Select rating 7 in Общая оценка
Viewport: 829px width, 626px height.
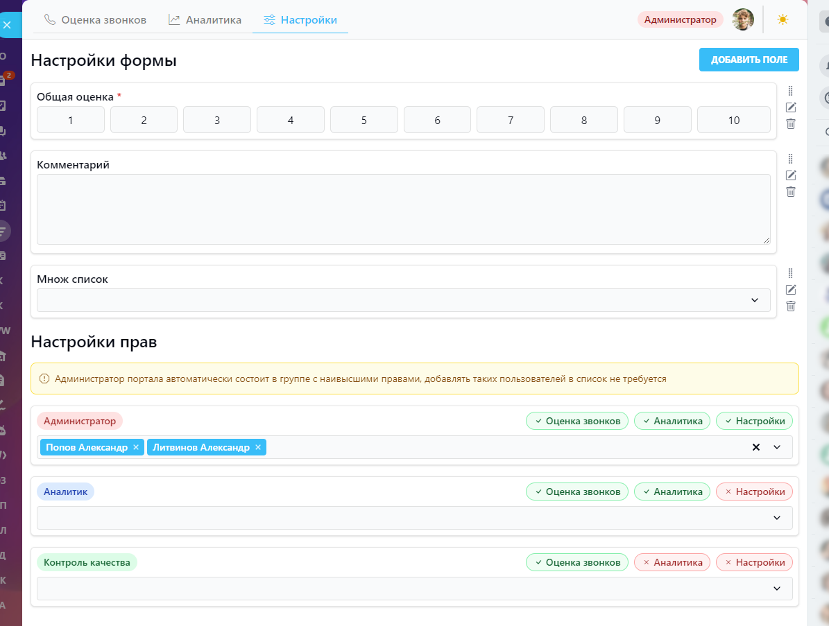coord(511,120)
